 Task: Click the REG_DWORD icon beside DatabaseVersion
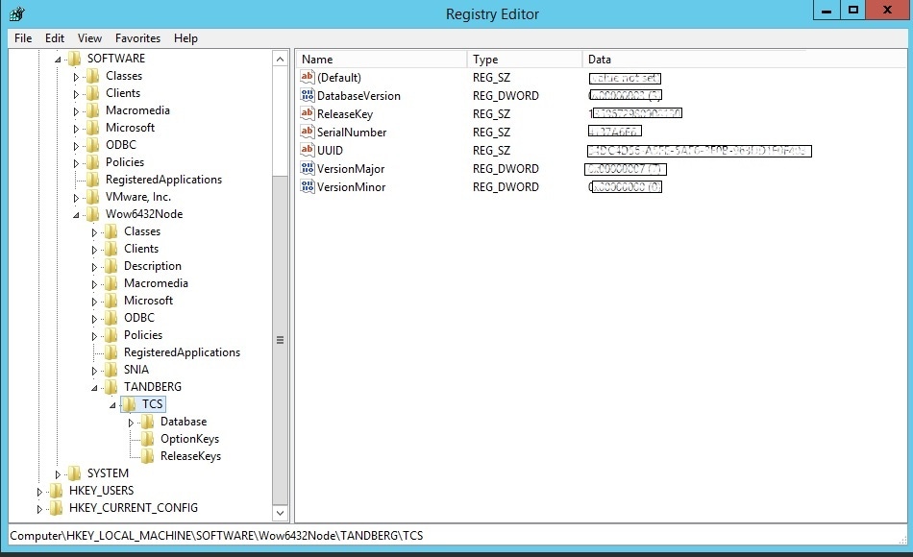pos(309,95)
